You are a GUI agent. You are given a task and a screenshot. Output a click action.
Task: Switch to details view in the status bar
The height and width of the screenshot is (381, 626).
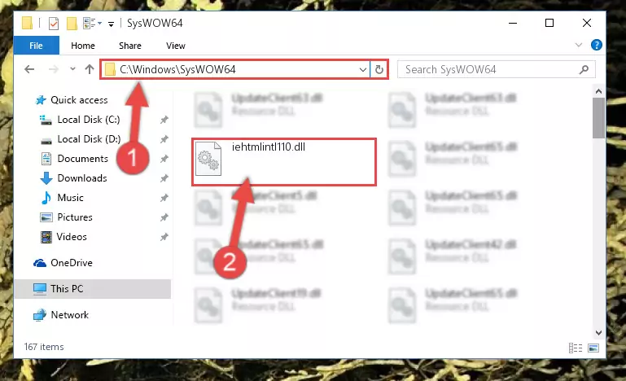pos(576,348)
